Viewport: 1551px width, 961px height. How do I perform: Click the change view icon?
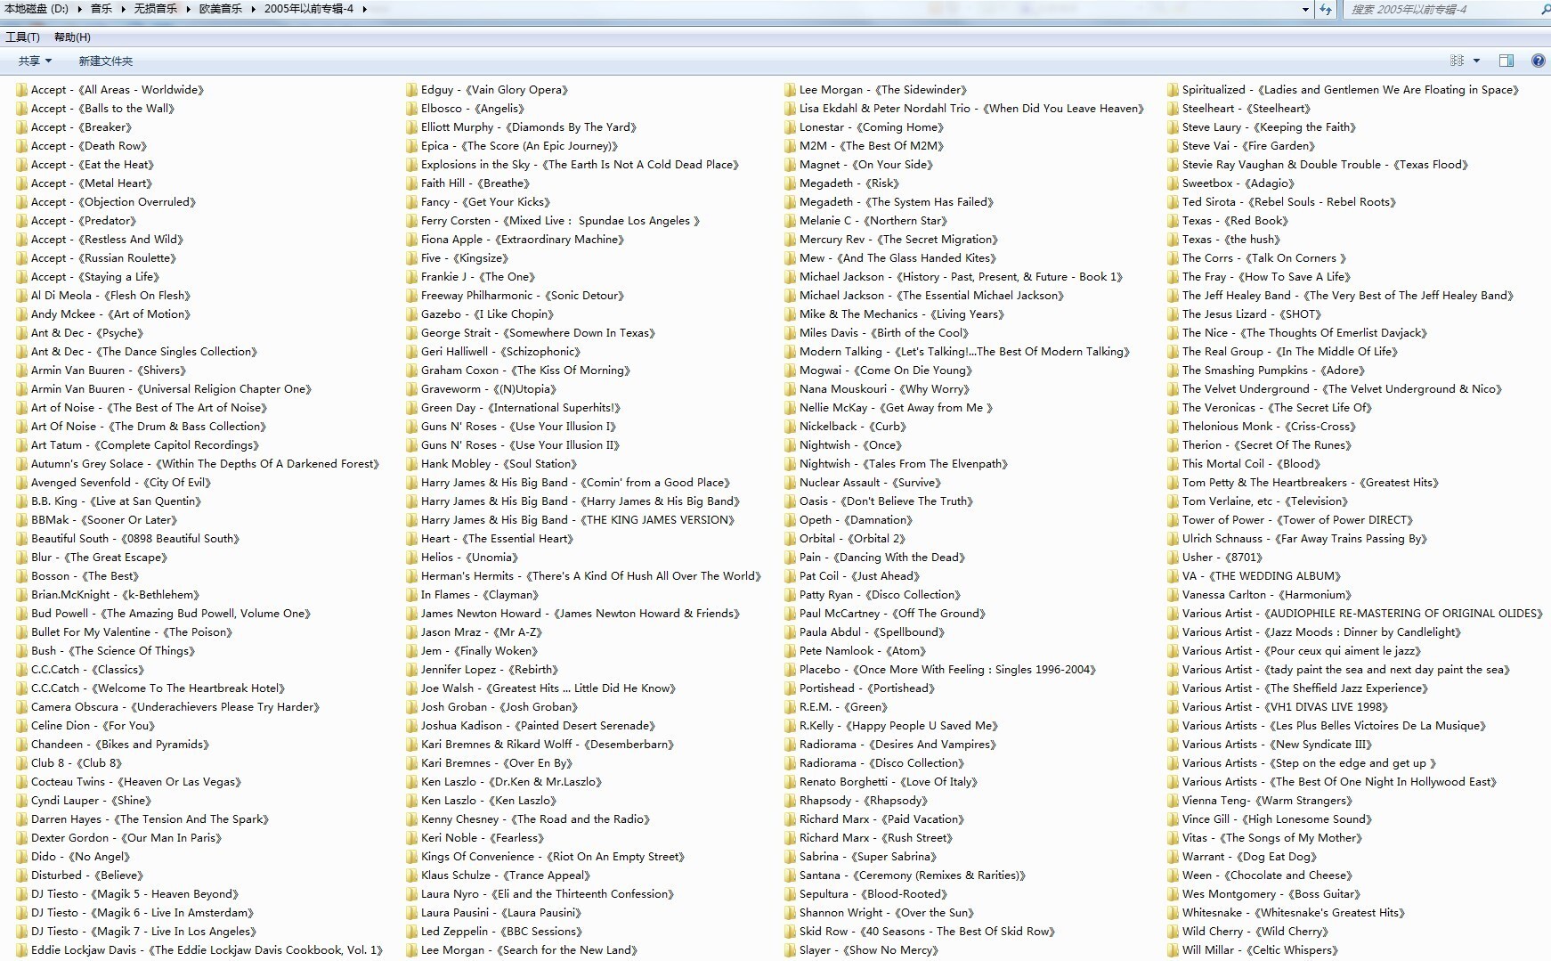click(x=1457, y=61)
